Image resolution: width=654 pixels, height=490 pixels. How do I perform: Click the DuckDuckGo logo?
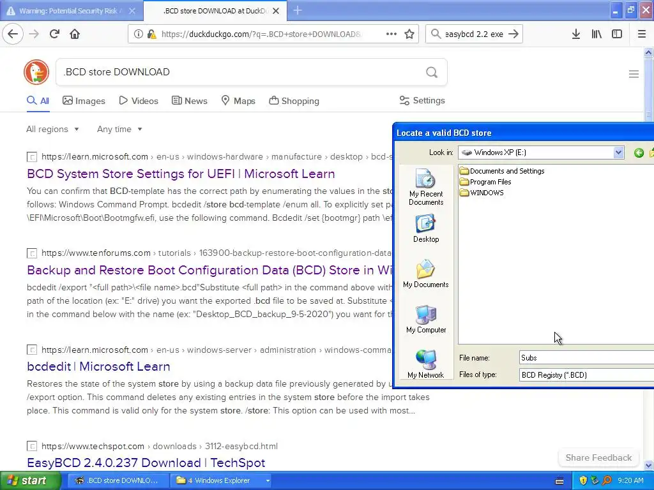pyautogui.click(x=36, y=72)
